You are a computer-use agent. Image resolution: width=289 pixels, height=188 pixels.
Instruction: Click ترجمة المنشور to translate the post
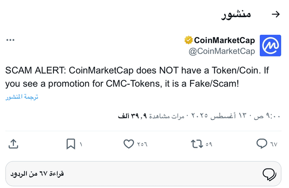click(x=22, y=97)
